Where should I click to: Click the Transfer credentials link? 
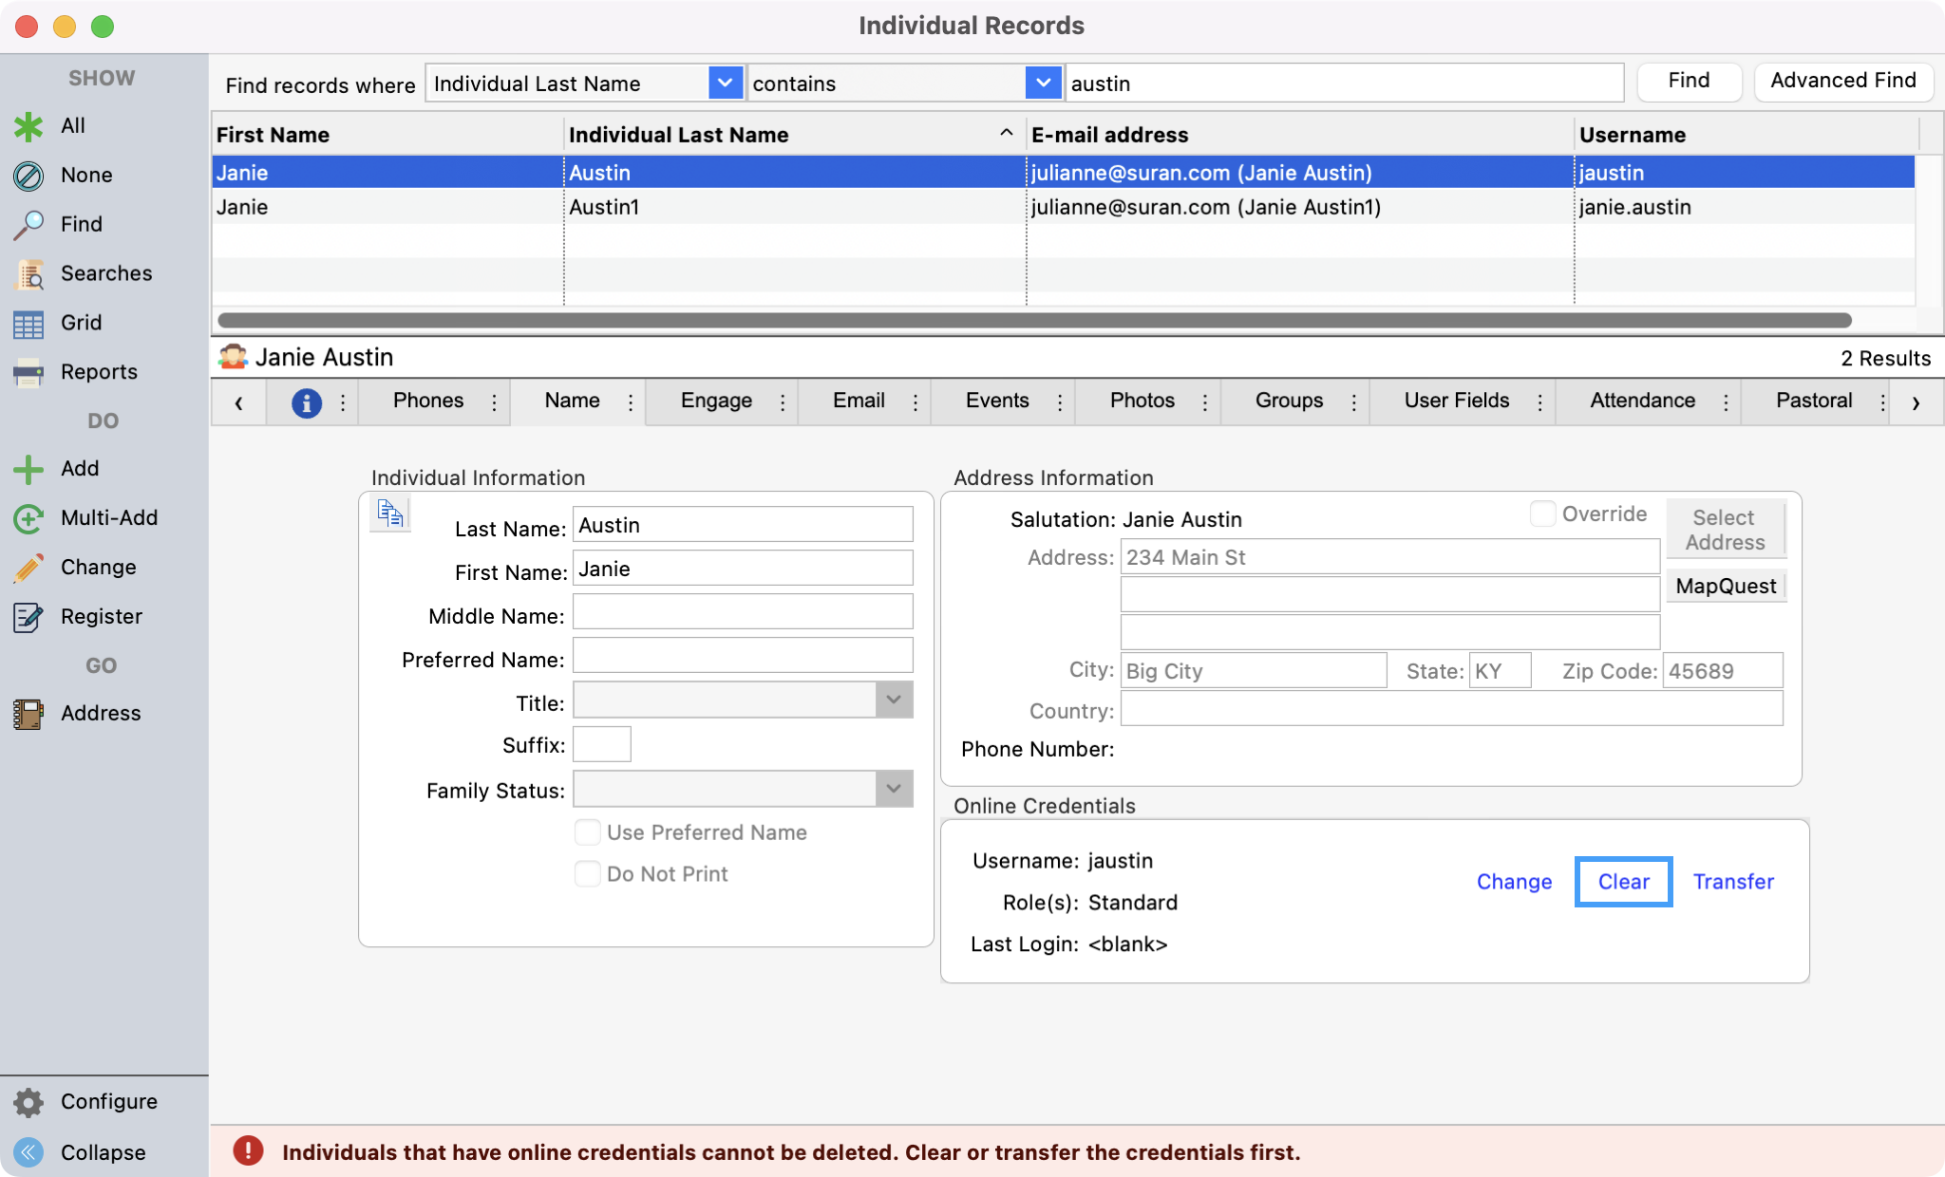(x=1732, y=882)
